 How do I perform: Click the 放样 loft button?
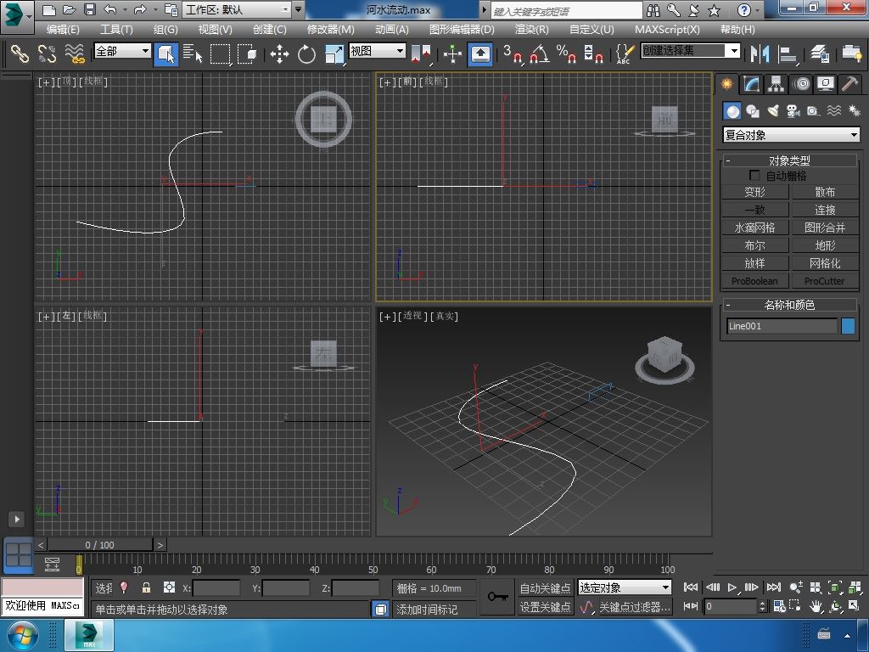click(x=754, y=263)
